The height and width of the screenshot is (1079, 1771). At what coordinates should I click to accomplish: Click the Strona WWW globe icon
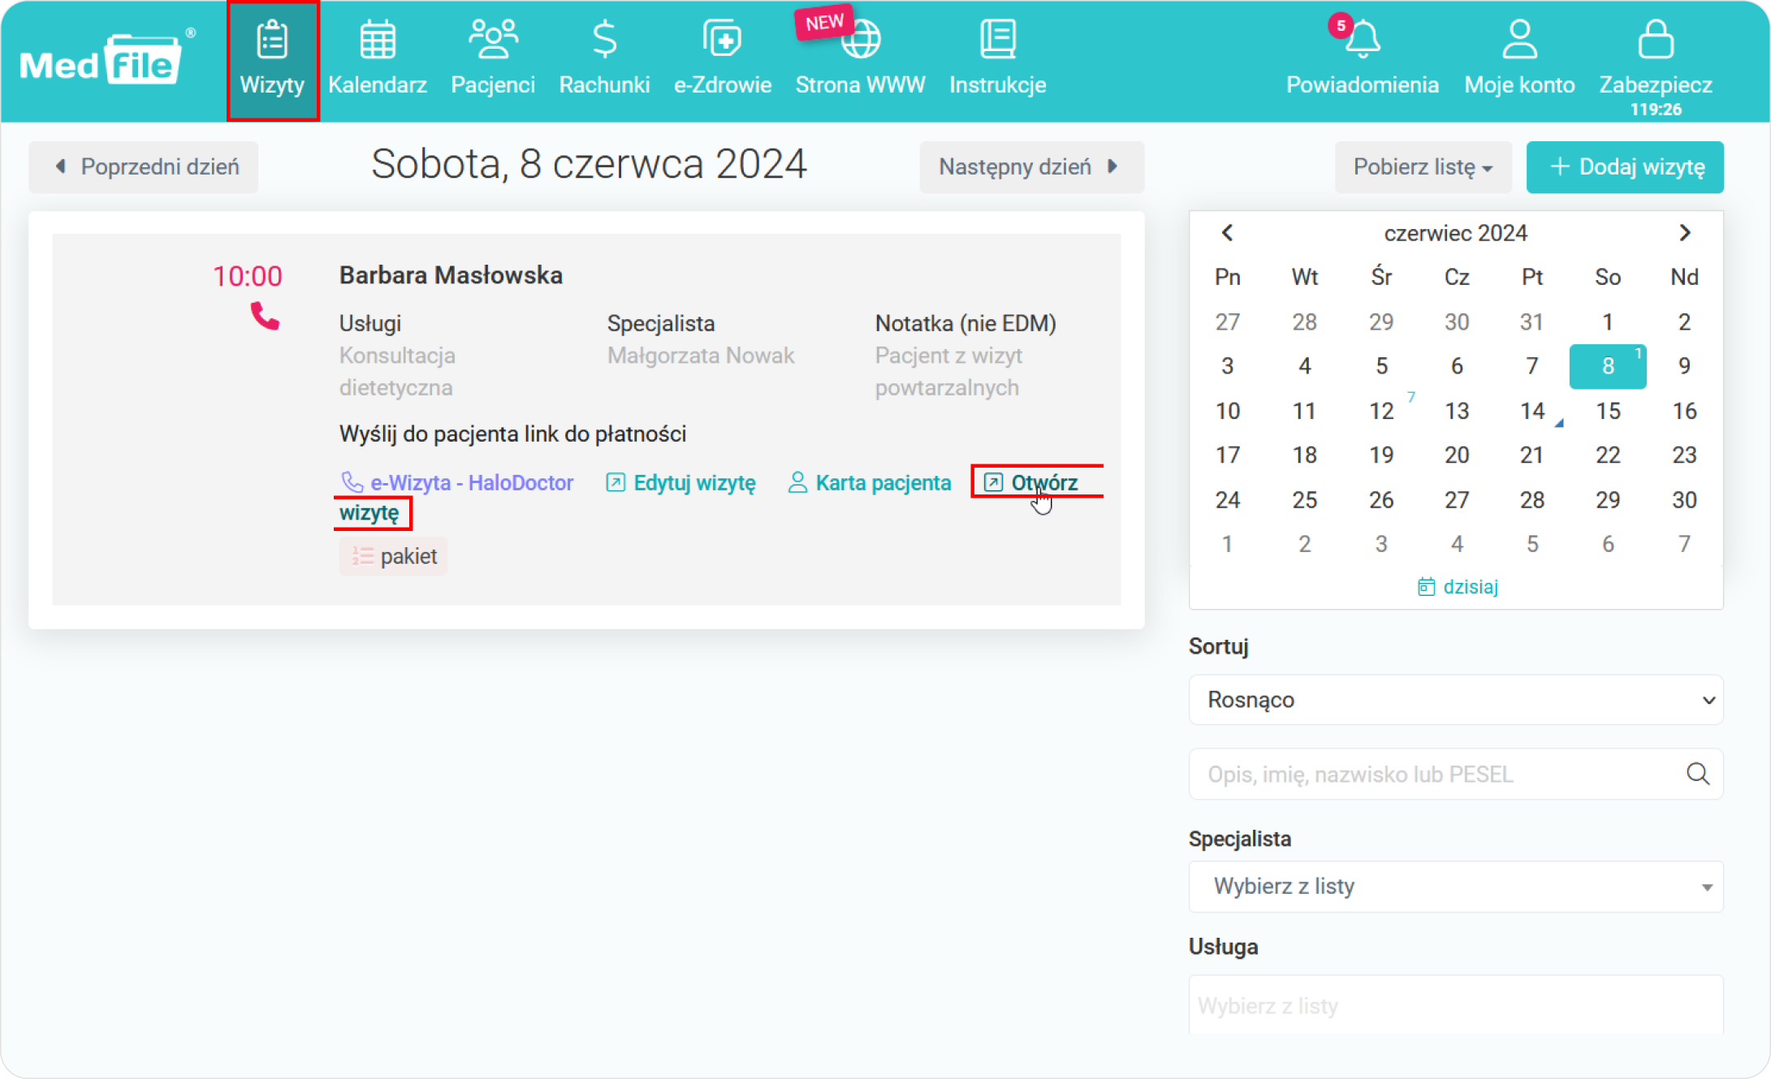click(x=861, y=39)
